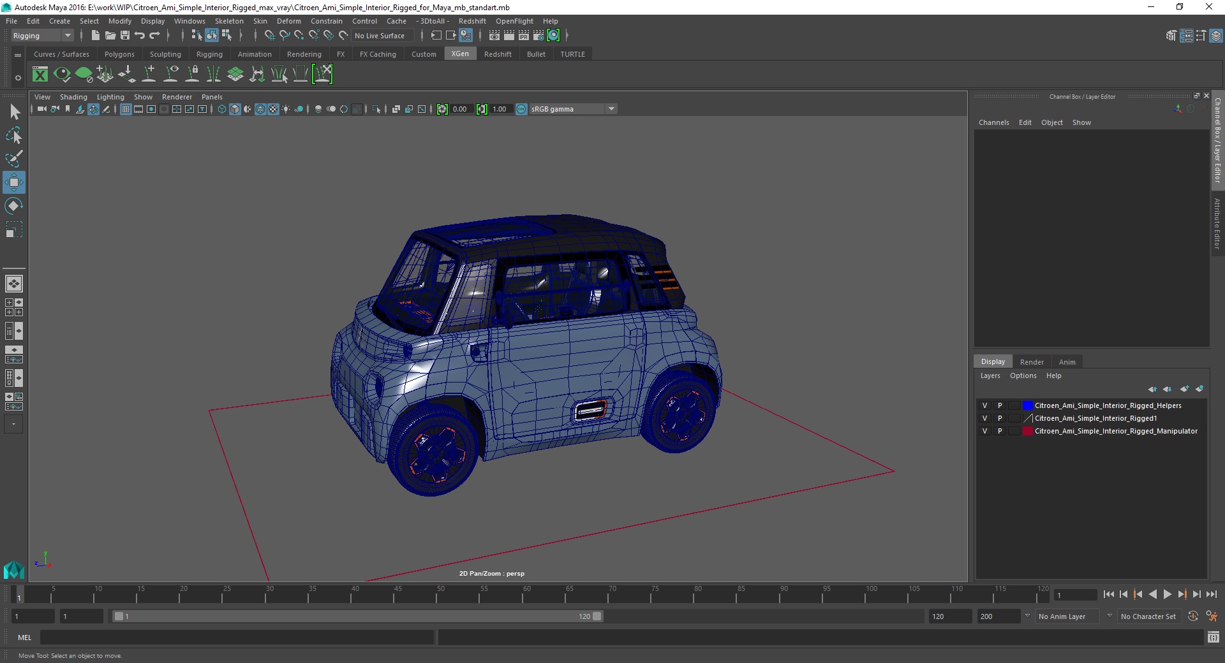Toggle visibility of Rigged_Manipulator layer
This screenshot has height=663, width=1225.
pyautogui.click(x=984, y=431)
